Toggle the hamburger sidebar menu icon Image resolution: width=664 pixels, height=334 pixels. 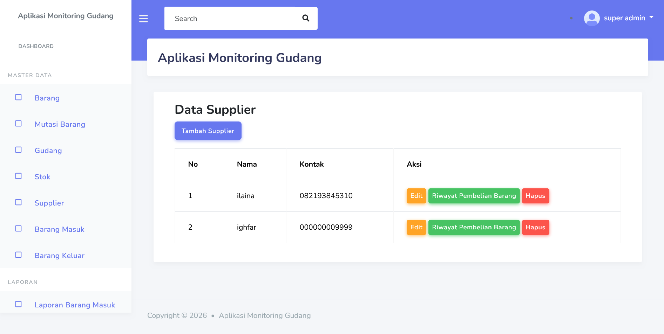click(143, 19)
